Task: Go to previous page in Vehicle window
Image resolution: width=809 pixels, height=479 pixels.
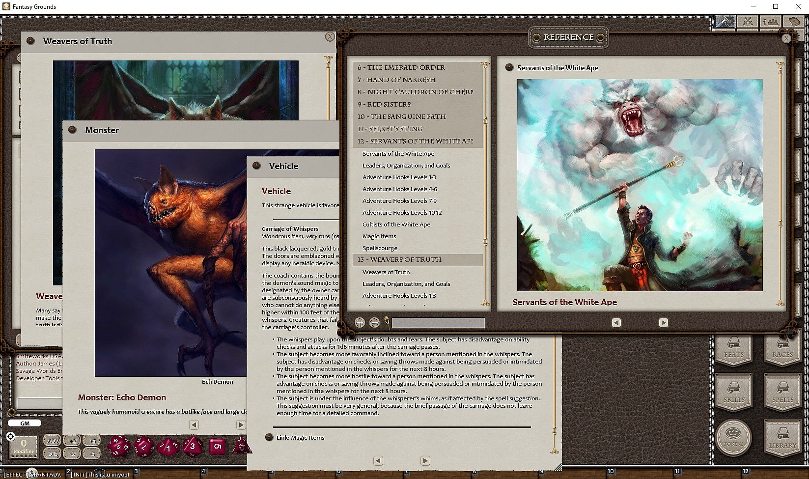Action: (x=378, y=461)
